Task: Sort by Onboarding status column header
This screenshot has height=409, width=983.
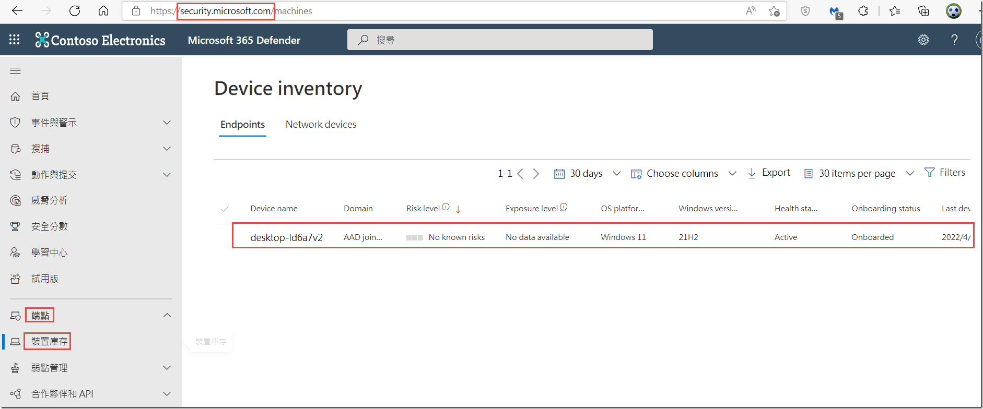Action: pos(886,209)
